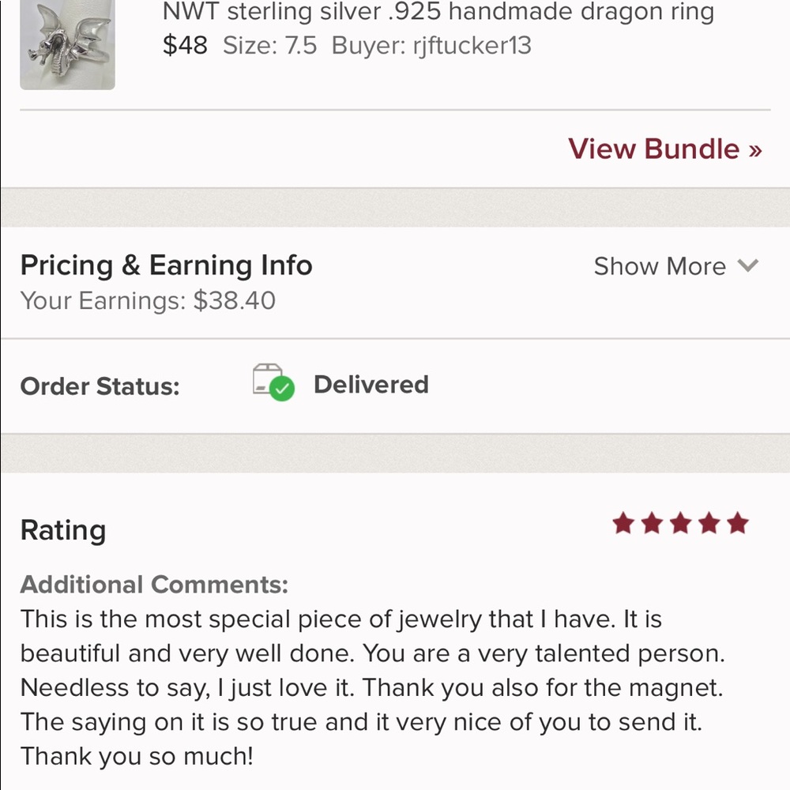Select the Rating section header
This screenshot has width=790, height=790.
coord(63,530)
